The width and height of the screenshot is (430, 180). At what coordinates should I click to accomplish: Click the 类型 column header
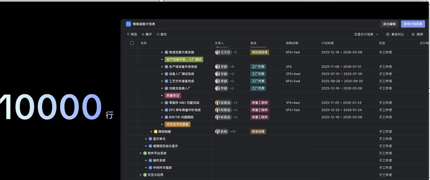click(x=382, y=43)
